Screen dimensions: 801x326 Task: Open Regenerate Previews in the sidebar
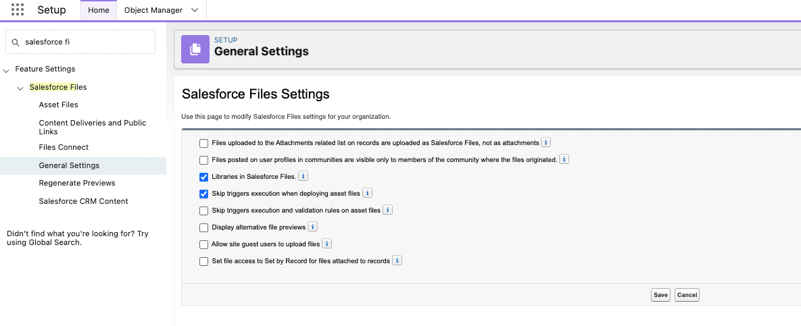point(77,183)
